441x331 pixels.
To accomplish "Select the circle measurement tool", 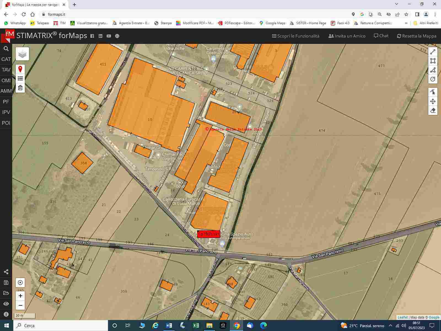I will pyautogui.click(x=433, y=79).
